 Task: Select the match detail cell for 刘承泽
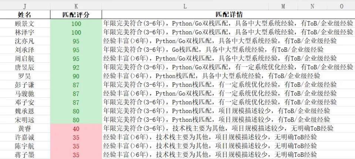click(214, 50)
